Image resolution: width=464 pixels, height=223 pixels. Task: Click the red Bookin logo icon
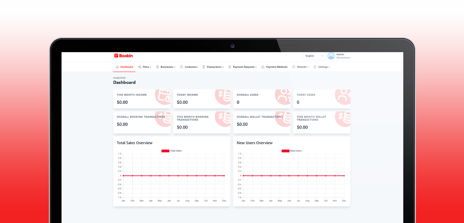coord(115,55)
